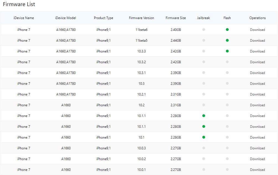Image resolution: width=278 pixels, height=175 pixels.
Task: Click the Firmware Version column header
Action: pos(141,18)
